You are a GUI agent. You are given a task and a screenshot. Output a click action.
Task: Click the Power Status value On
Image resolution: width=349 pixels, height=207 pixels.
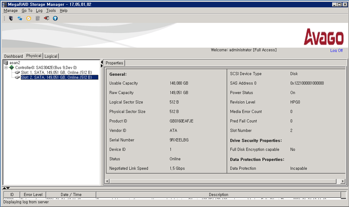click(293, 93)
